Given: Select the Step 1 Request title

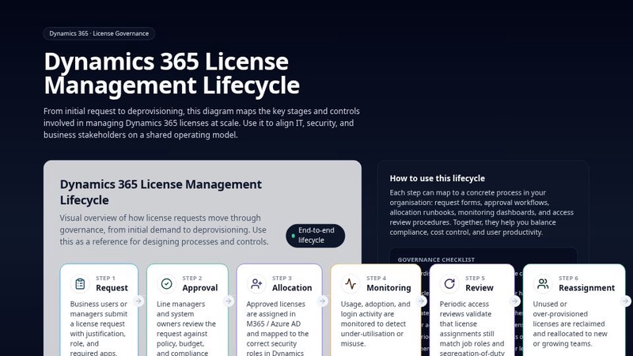Looking at the screenshot, I should [x=112, y=288].
